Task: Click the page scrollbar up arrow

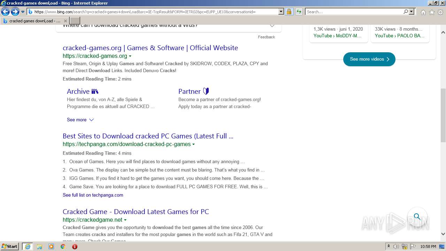Action: pyautogui.click(x=443, y=32)
